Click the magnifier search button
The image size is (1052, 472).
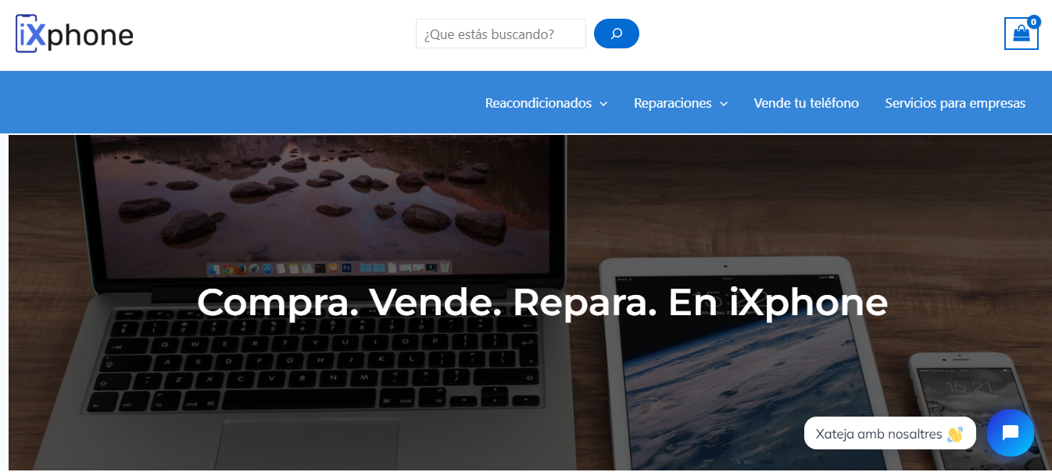(617, 34)
